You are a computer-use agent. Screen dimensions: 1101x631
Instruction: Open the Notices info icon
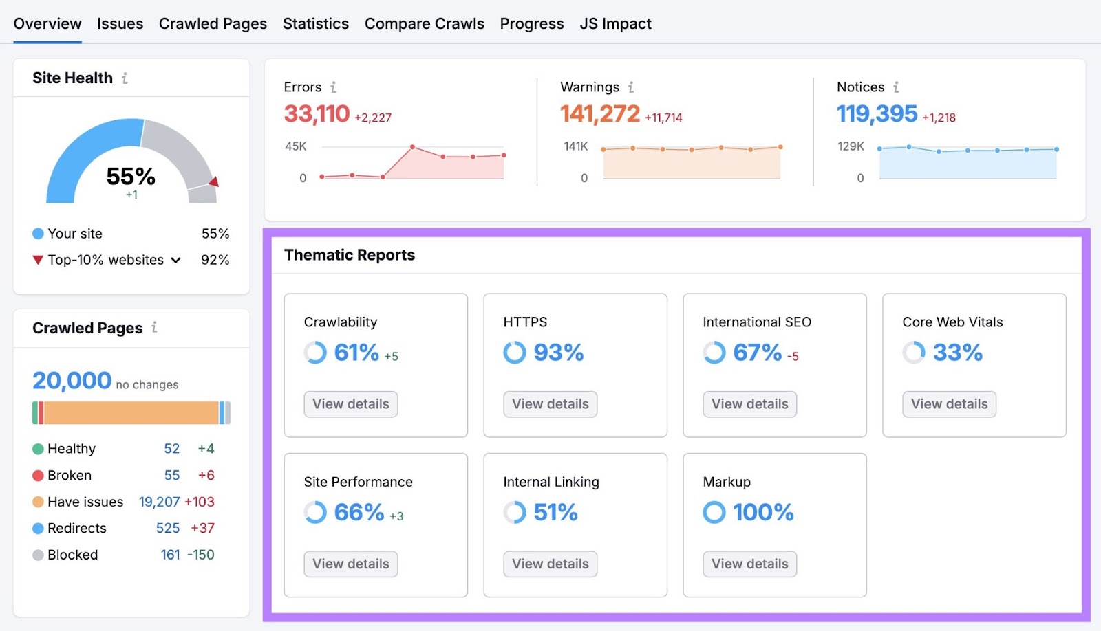896,87
